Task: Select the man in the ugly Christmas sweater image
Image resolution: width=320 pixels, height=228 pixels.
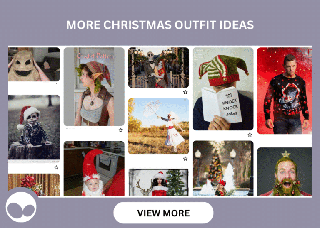Action: click(x=285, y=91)
